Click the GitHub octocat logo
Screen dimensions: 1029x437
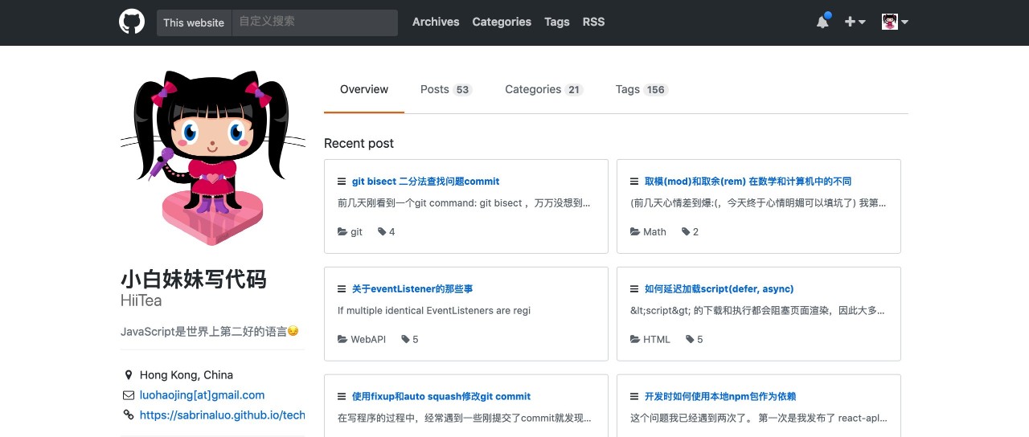click(x=132, y=22)
